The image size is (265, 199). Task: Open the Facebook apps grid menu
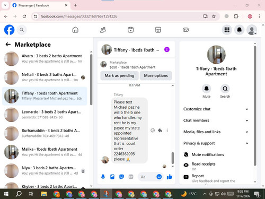tap(227, 30)
